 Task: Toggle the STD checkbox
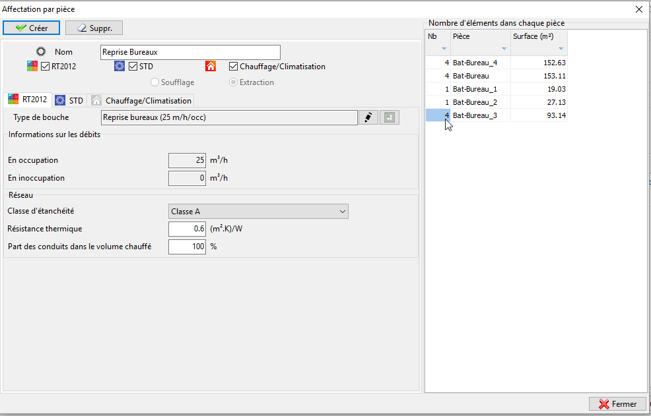133,67
